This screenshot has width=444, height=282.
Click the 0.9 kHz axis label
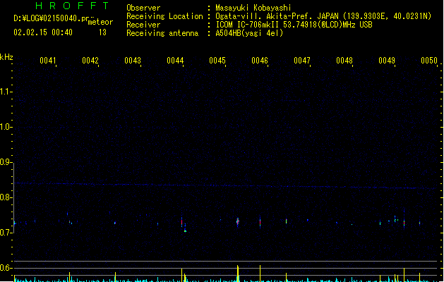[6, 162]
